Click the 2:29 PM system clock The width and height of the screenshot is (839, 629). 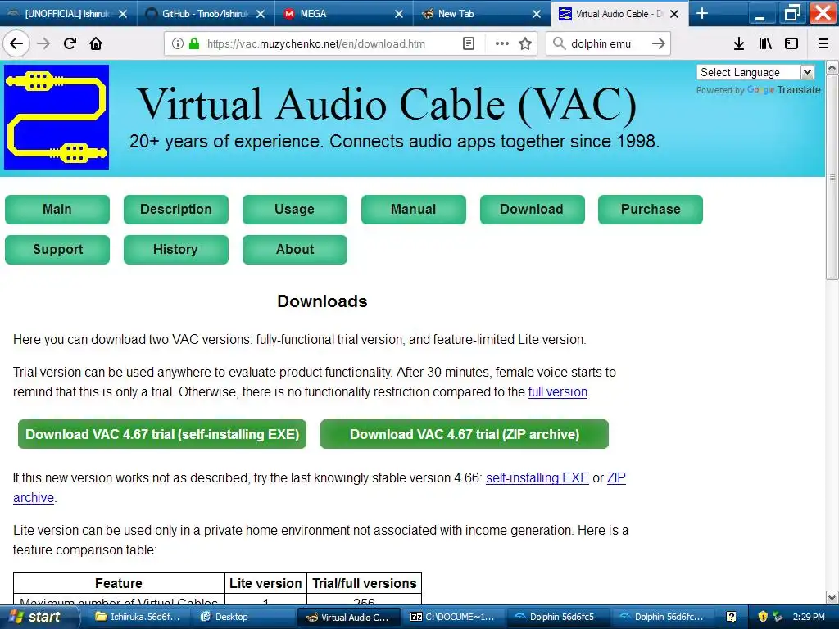(809, 617)
